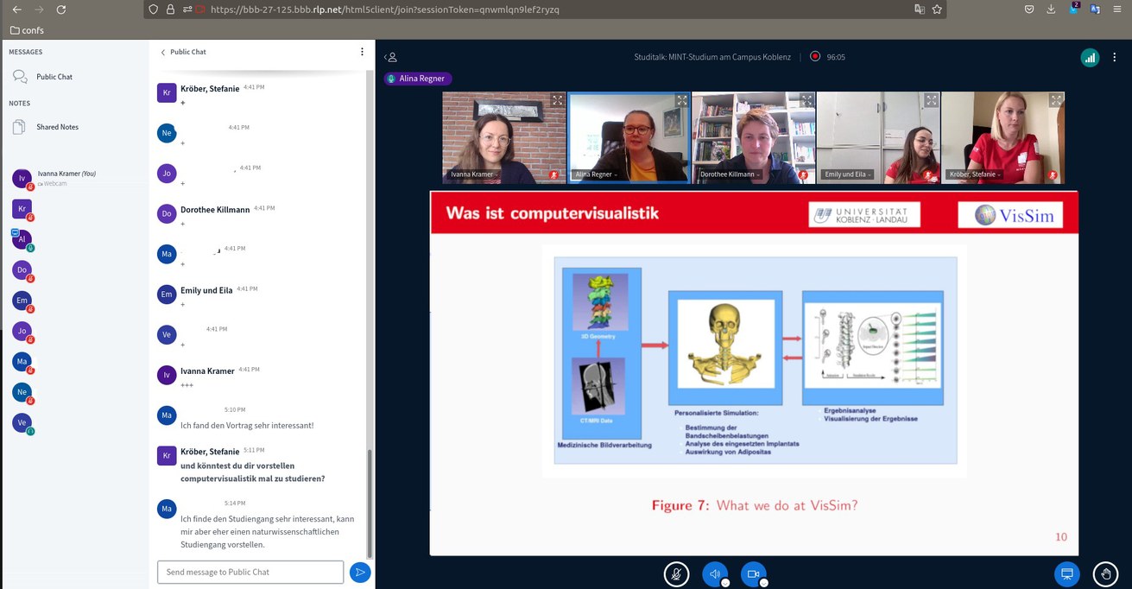The width and height of the screenshot is (1132, 589).
Task: Open Dorothee Killmann webcam name dropdown
Action: point(730,174)
